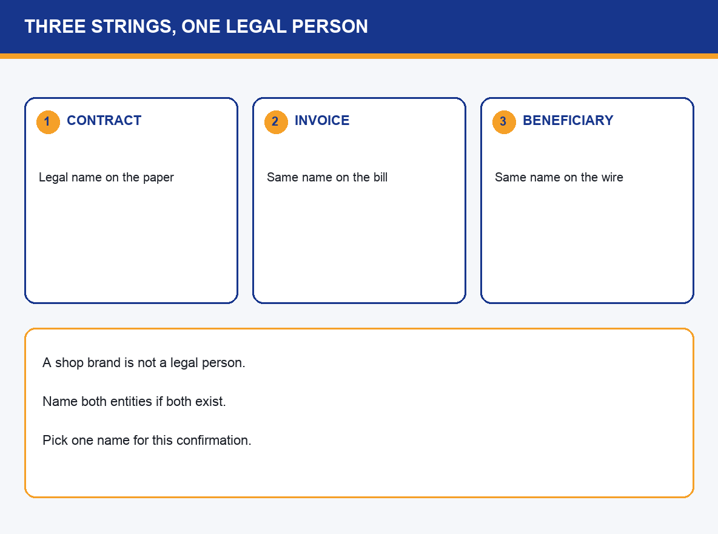Click 'Legal name on the paper' text
The image size is (718, 534).
[x=106, y=177]
